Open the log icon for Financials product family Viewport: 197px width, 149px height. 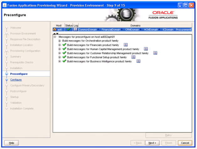[126, 45]
